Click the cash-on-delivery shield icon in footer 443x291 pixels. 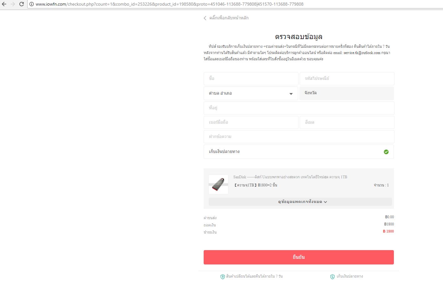point(333,277)
